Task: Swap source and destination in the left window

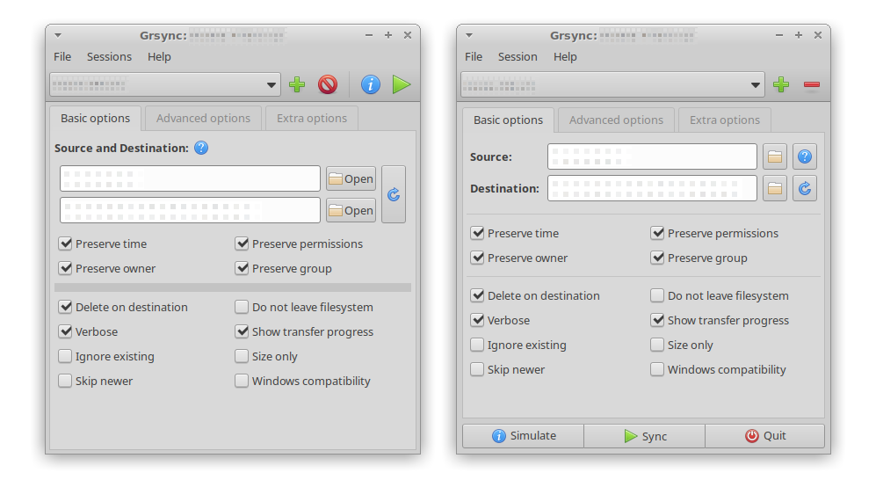Action: coord(394,194)
